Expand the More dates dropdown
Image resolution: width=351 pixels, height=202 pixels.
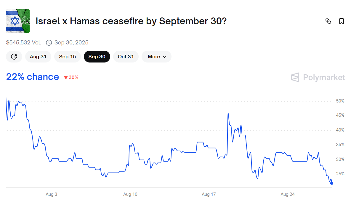point(156,57)
